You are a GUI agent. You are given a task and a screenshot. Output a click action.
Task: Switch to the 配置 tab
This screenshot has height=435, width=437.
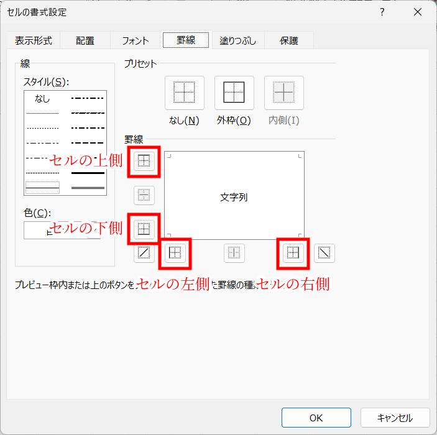tap(85, 40)
